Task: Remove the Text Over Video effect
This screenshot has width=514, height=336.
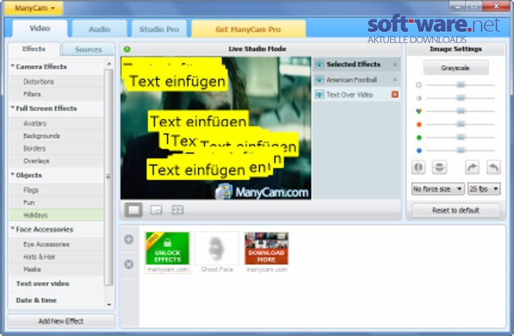Action: click(x=395, y=94)
